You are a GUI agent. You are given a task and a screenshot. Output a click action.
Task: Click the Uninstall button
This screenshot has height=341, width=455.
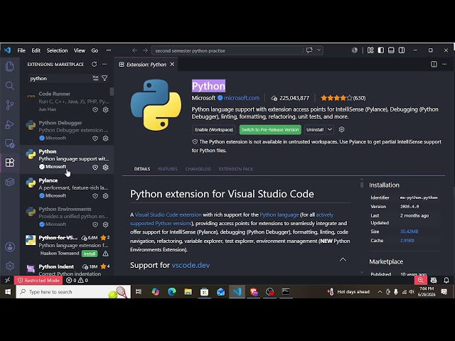point(315,129)
